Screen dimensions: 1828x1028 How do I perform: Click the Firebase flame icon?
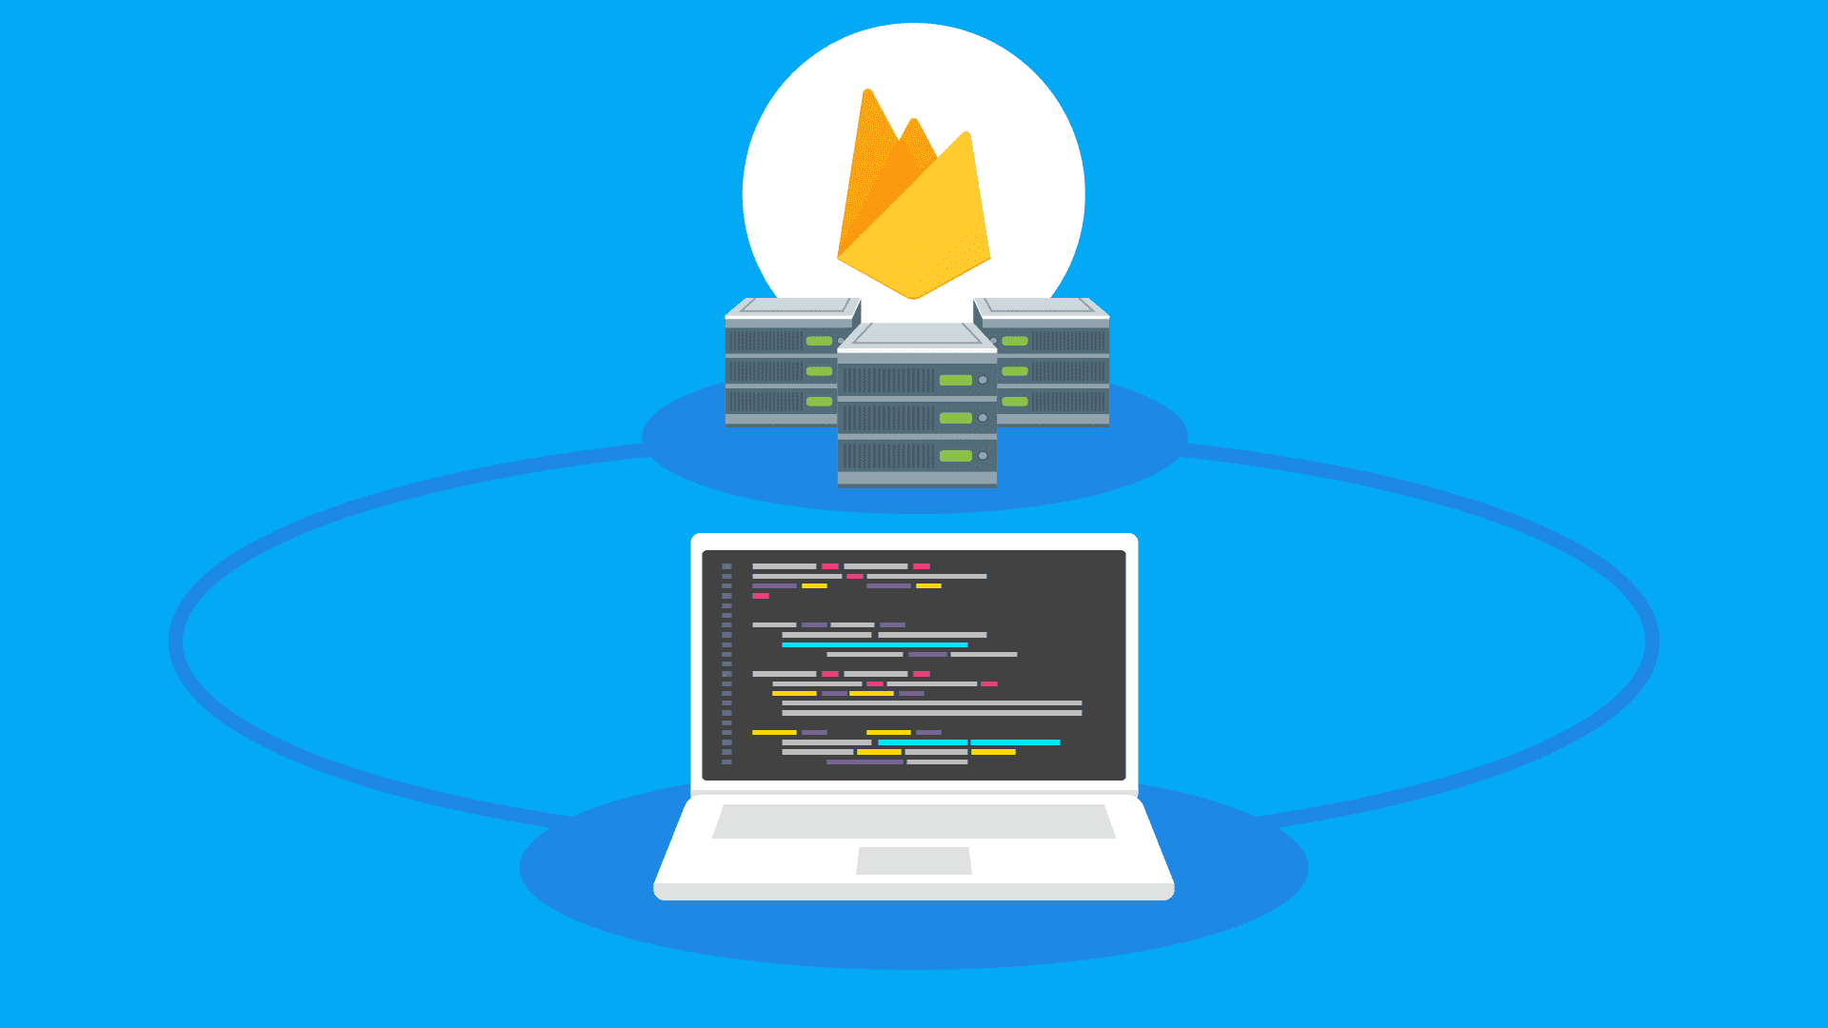coord(914,188)
